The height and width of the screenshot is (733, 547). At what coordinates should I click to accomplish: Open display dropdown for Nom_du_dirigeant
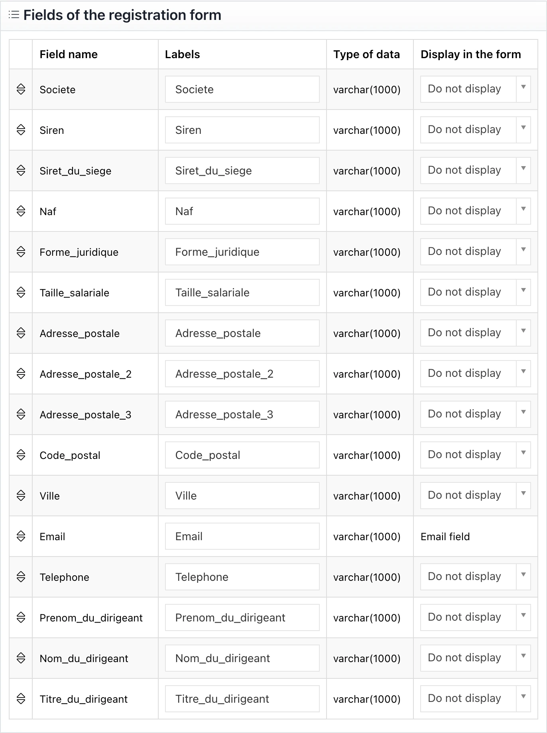coord(475,658)
